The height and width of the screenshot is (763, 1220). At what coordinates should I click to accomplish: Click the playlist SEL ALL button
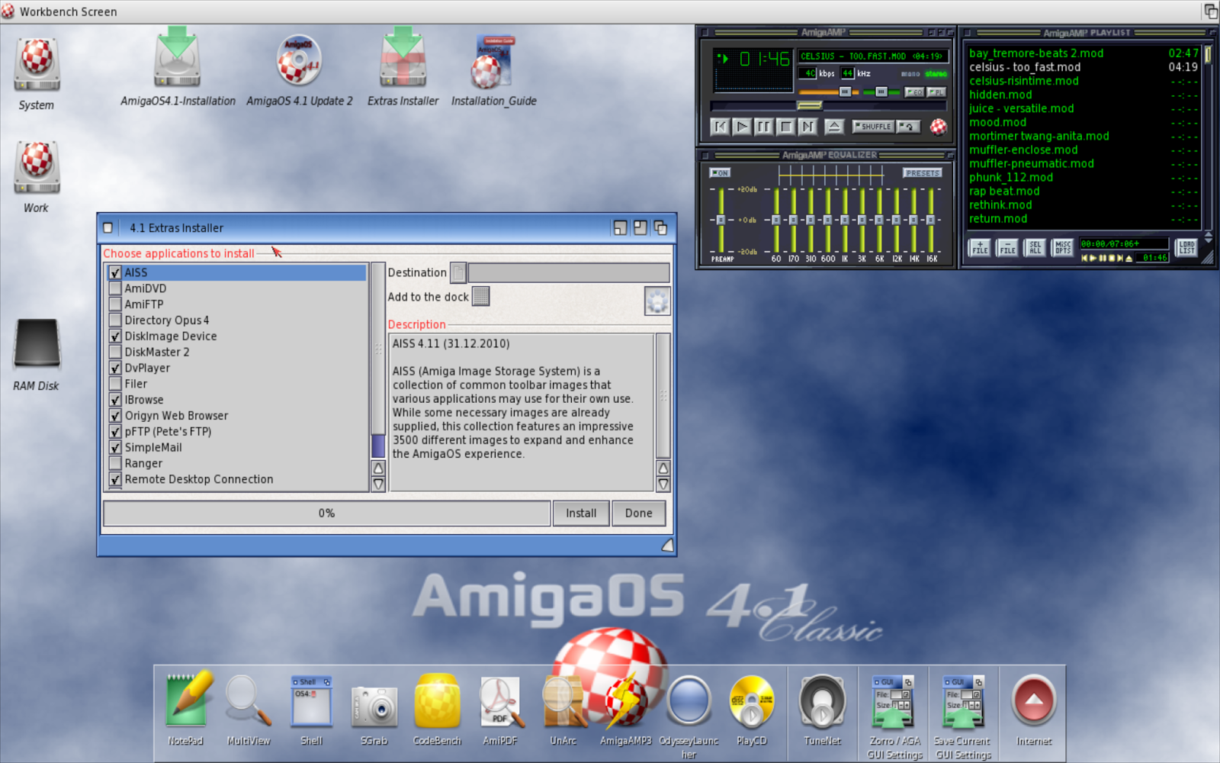click(1035, 247)
